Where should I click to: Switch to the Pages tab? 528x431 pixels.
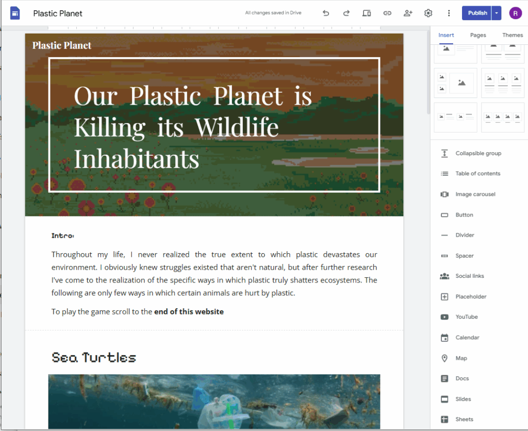coord(478,35)
